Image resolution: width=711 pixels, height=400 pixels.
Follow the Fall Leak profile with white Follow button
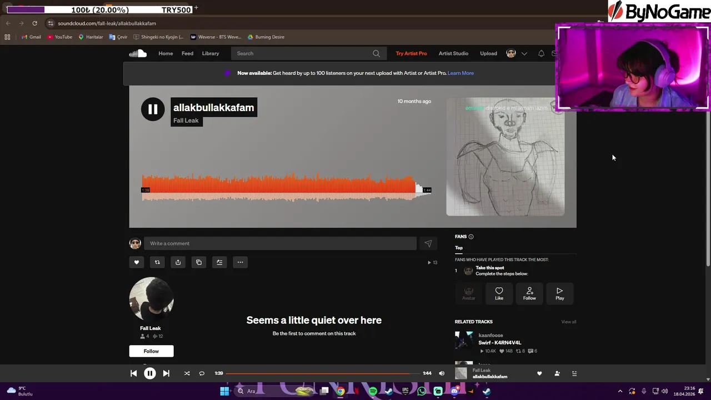(x=151, y=351)
